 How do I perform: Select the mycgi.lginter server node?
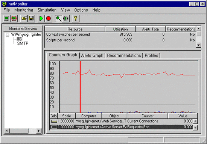tap(26, 34)
